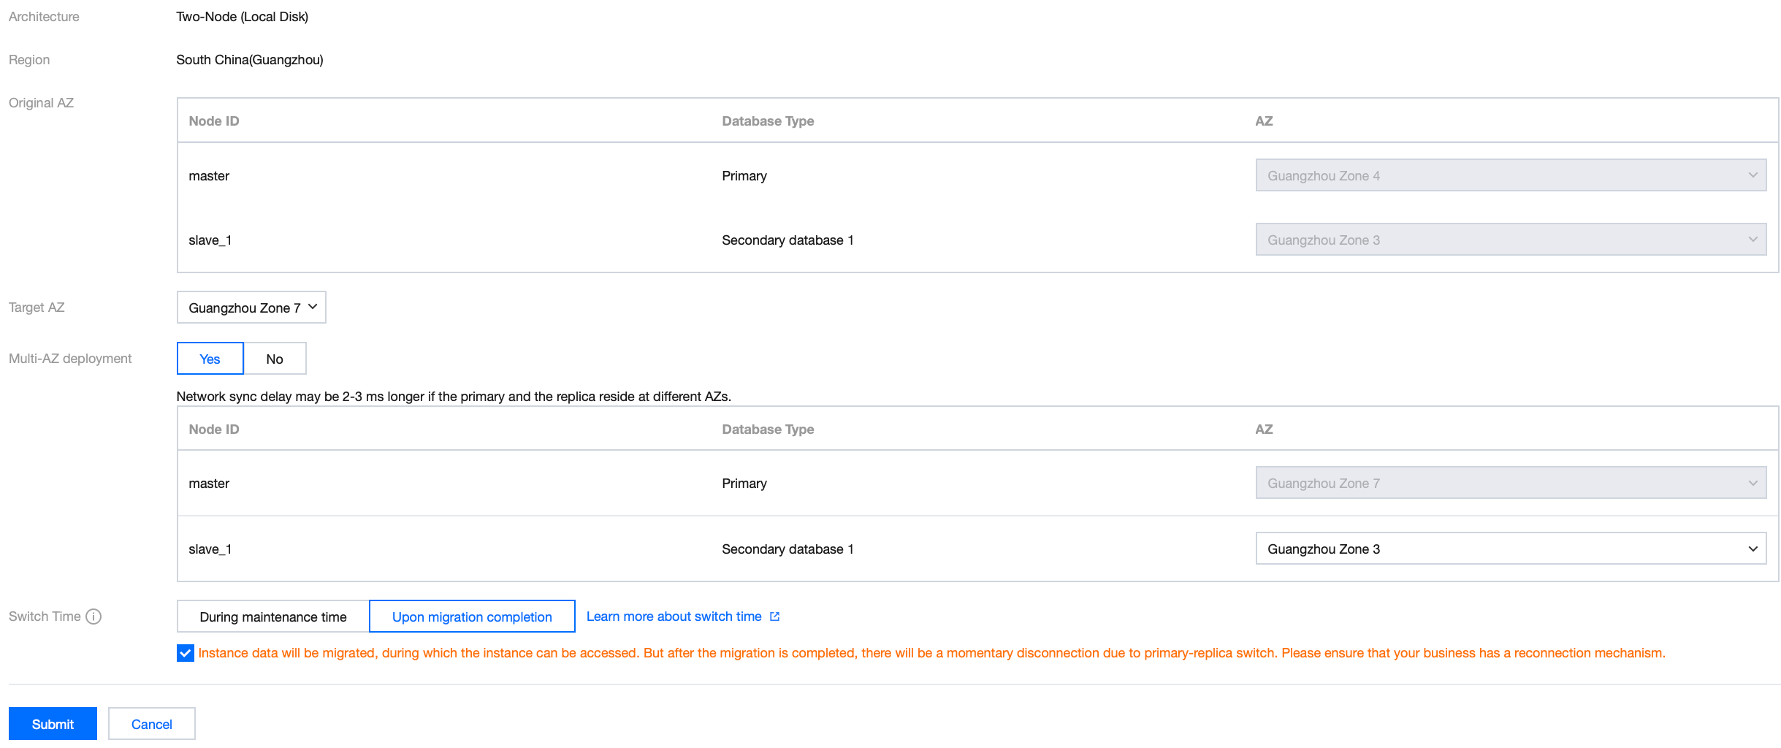This screenshot has width=1781, height=748.
Task: Expand slave_1 AZ dropdown in target table
Action: pyautogui.click(x=1511, y=549)
